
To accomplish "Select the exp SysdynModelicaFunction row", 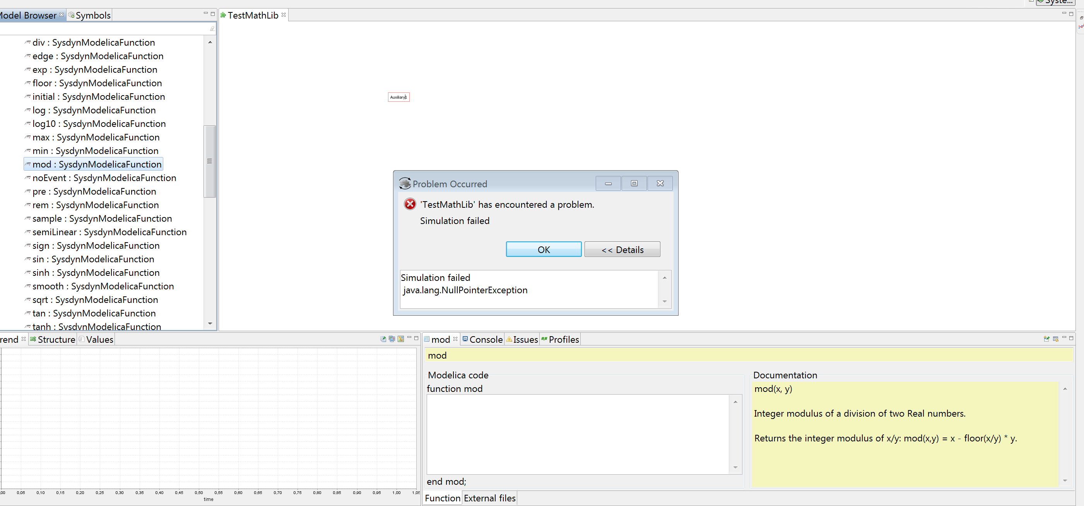I will pyautogui.click(x=91, y=69).
